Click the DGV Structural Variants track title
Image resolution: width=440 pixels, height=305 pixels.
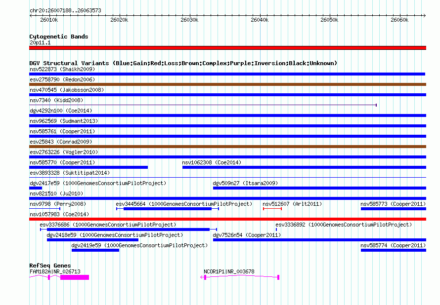click(x=183, y=63)
